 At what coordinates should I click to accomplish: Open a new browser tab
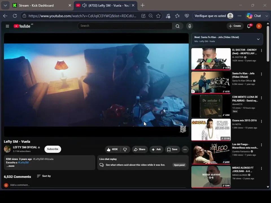pyautogui.click(x=143, y=5)
